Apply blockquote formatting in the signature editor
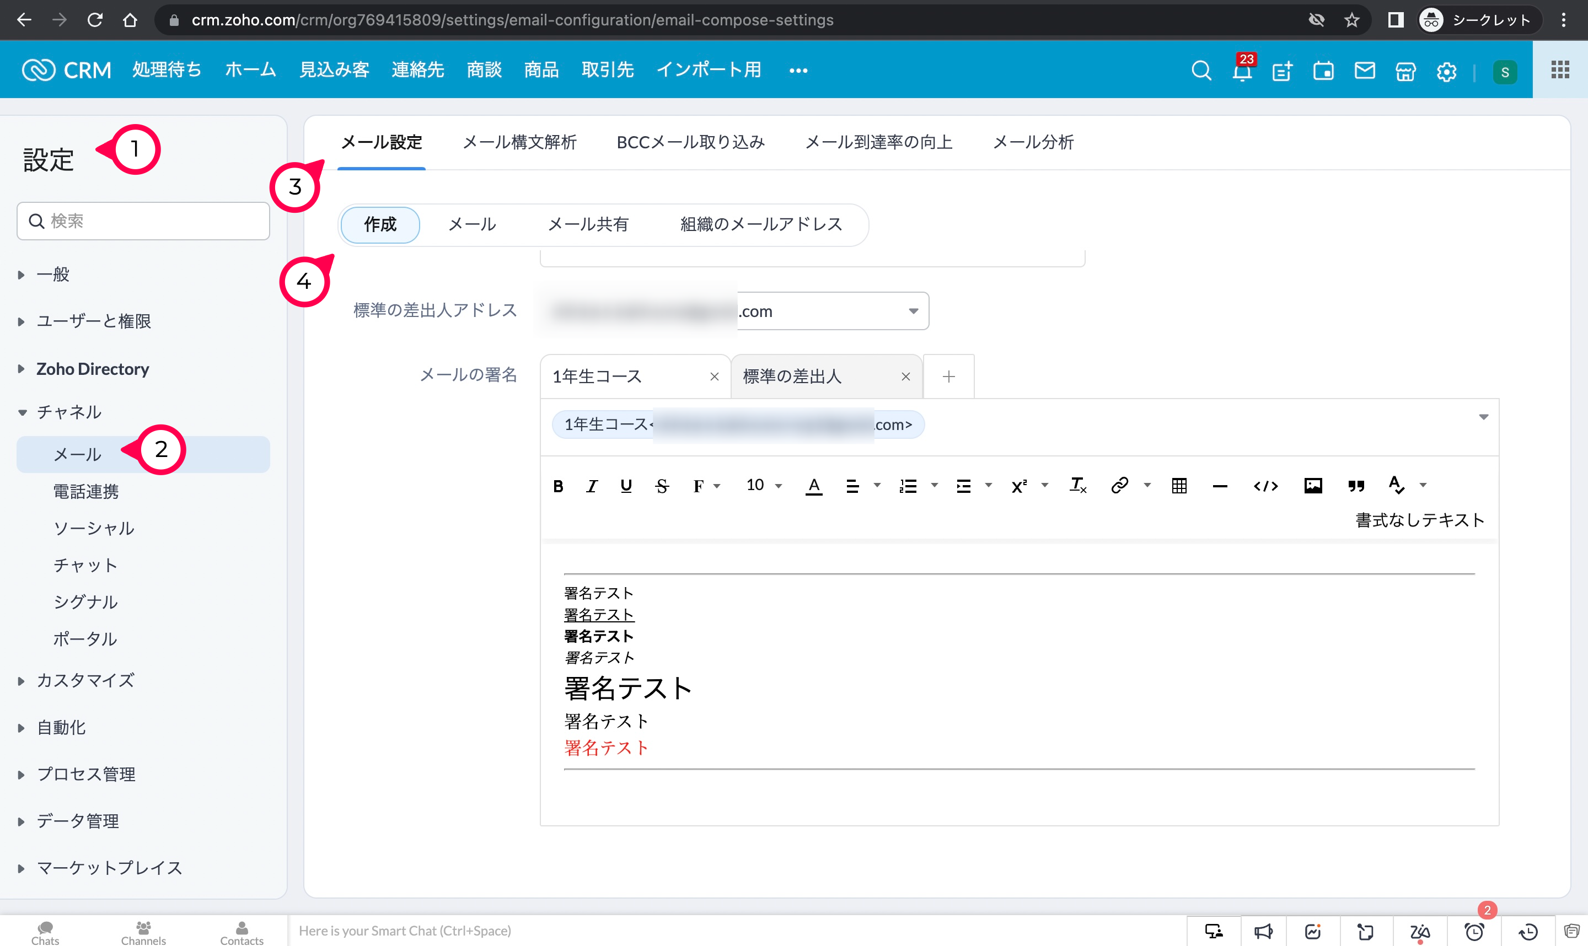Viewport: 1588px width, 946px height. point(1356,485)
